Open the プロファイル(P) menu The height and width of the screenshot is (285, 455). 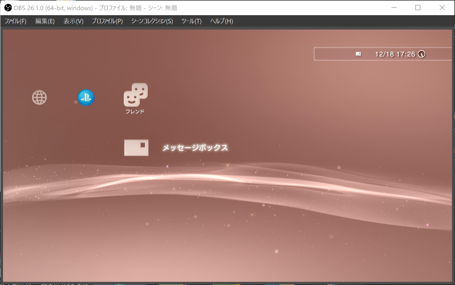pyautogui.click(x=107, y=21)
